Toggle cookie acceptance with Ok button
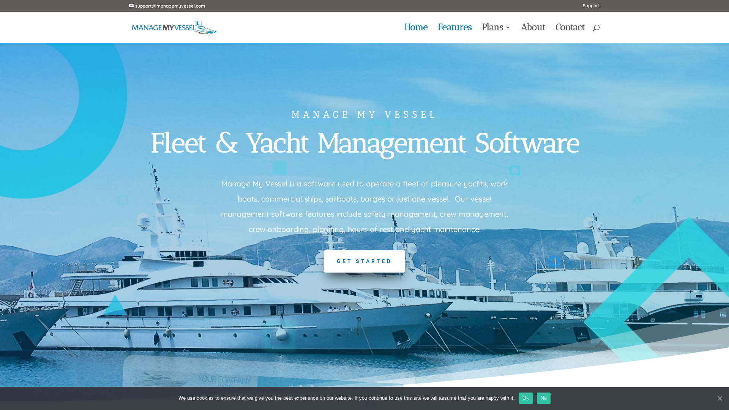 (x=526, y=398)
